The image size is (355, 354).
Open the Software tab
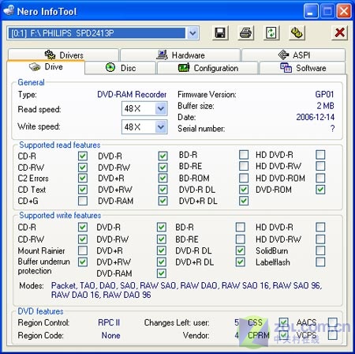click(303, 68)
